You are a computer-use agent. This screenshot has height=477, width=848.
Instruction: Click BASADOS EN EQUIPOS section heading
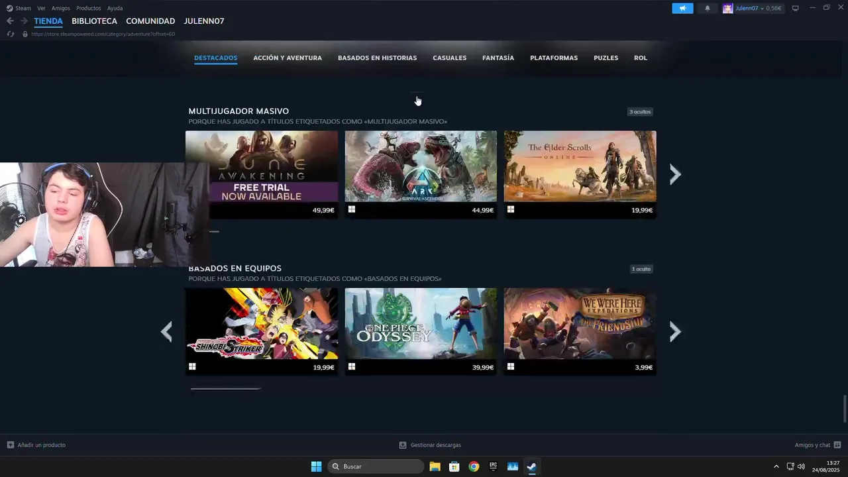[x=235, y=268]
